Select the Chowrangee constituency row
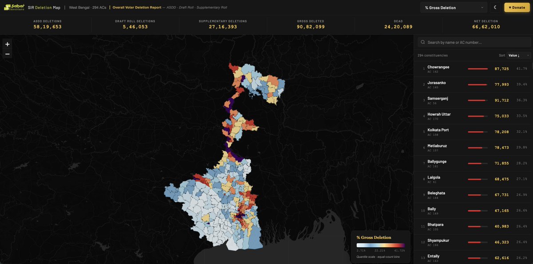The image size is (533, 264). [x=473, y=69]
